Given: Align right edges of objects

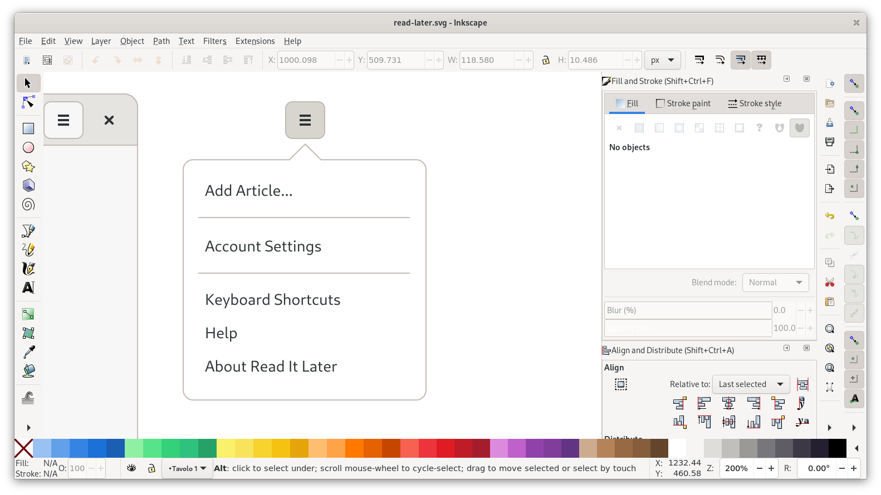Looking at the screenshot, I should 753,403.
